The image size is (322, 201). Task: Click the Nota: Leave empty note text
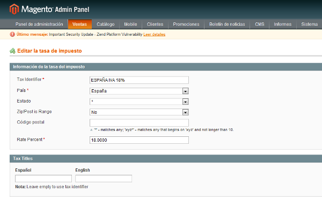(52, 187)
